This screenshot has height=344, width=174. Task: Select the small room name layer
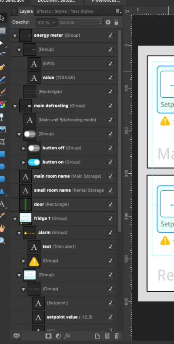click(64, 190)
